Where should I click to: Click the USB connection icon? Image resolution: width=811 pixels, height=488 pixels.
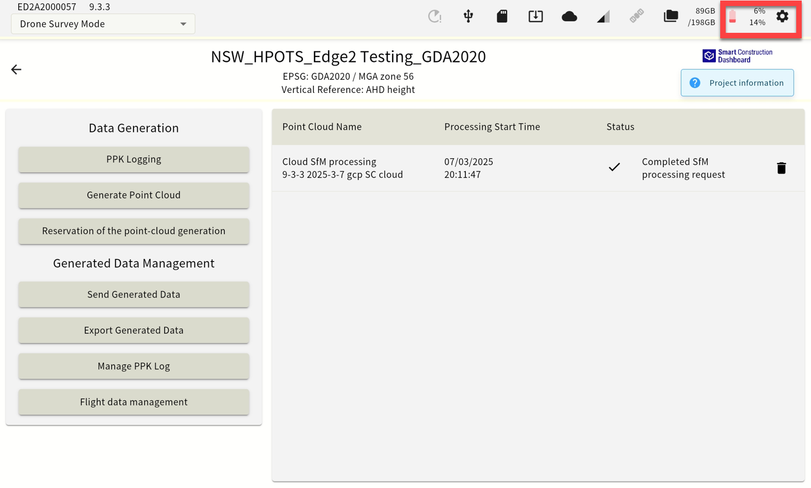[468, 16]
